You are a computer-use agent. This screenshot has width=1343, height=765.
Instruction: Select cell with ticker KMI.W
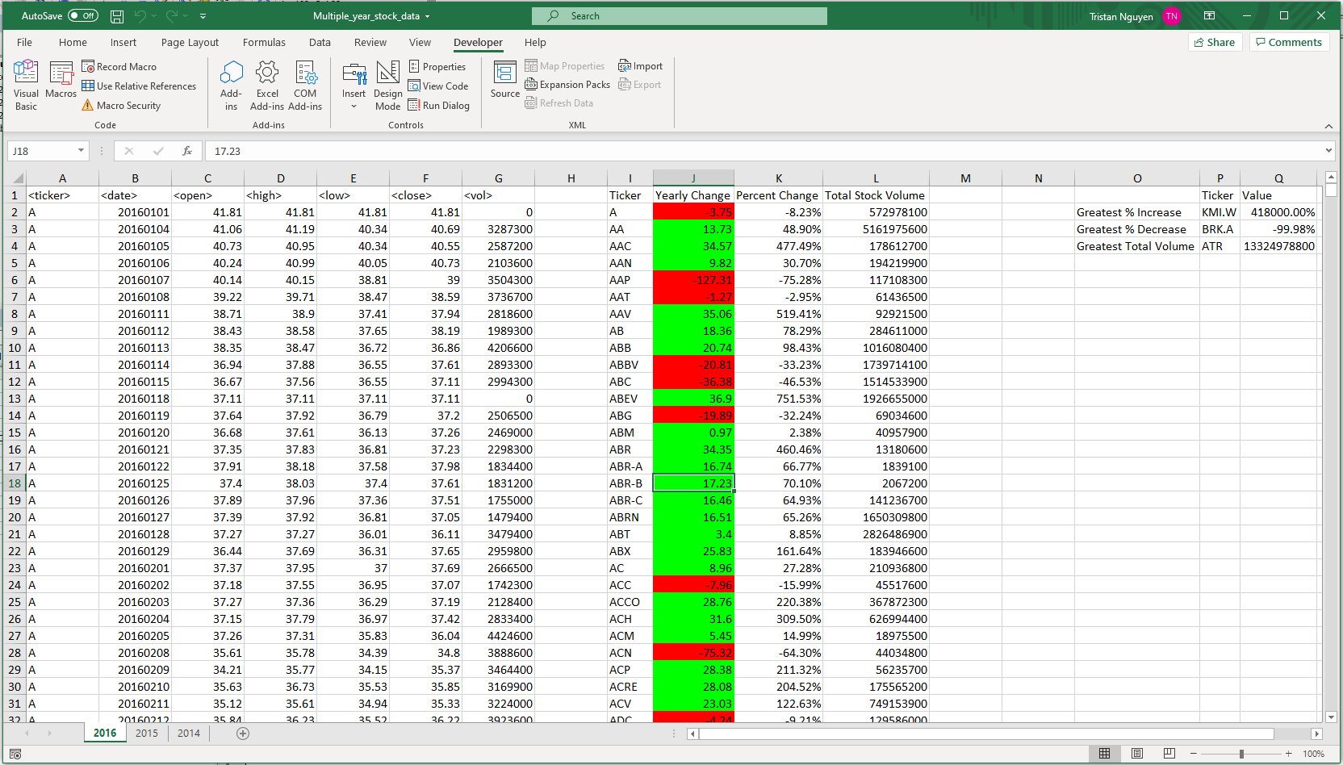pos(1220,212)
